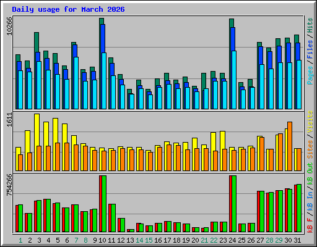Click the cyan pages bar for day 10
317x247 pixels.
pyautogui.click(x=104, y=81)
